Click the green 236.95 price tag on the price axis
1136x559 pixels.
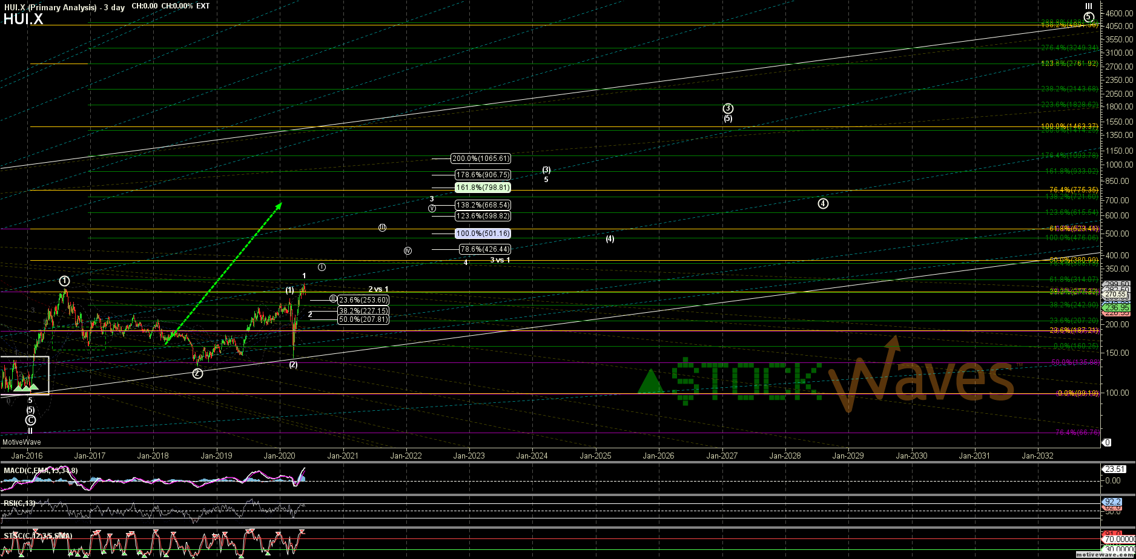(x=1116, y=307)
